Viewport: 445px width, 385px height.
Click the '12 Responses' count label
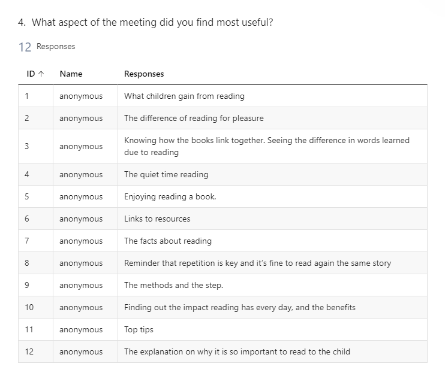coord(47,47)
